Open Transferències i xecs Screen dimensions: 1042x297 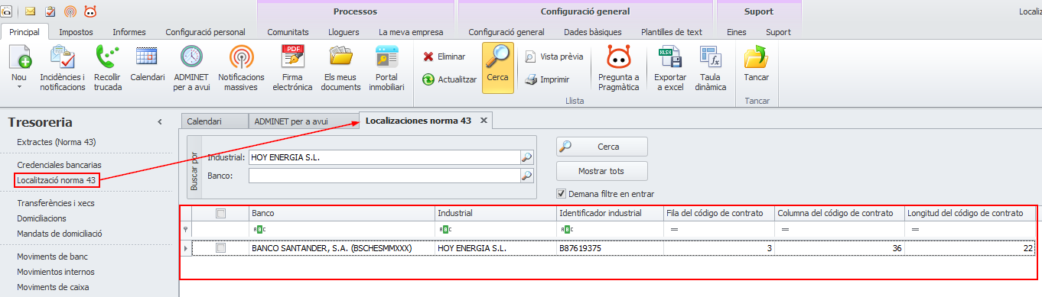point(56,203)
